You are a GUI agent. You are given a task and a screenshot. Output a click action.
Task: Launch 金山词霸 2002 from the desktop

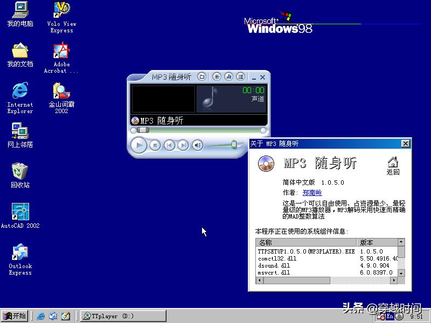(61, 92)
